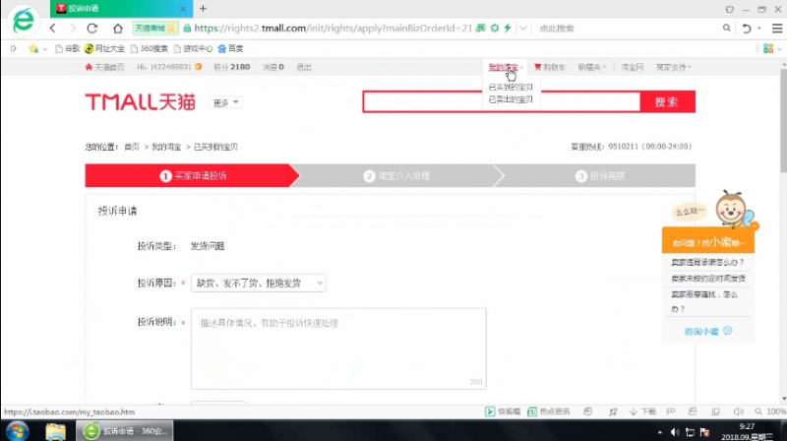Select step 3 投诉完结 tab
The image size is (787, 441).
(600, 176)
